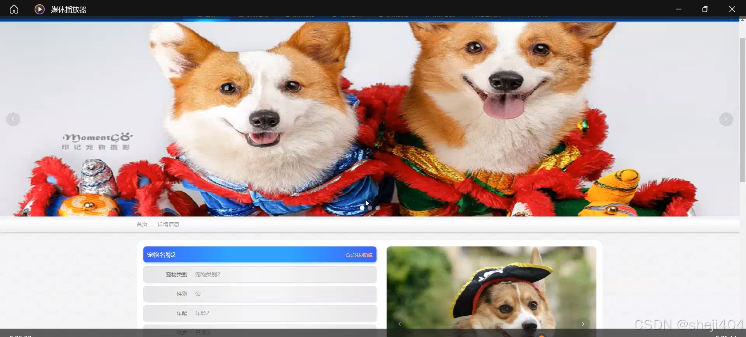
Task: Close the media player window
Action: [x=732, y=9]
